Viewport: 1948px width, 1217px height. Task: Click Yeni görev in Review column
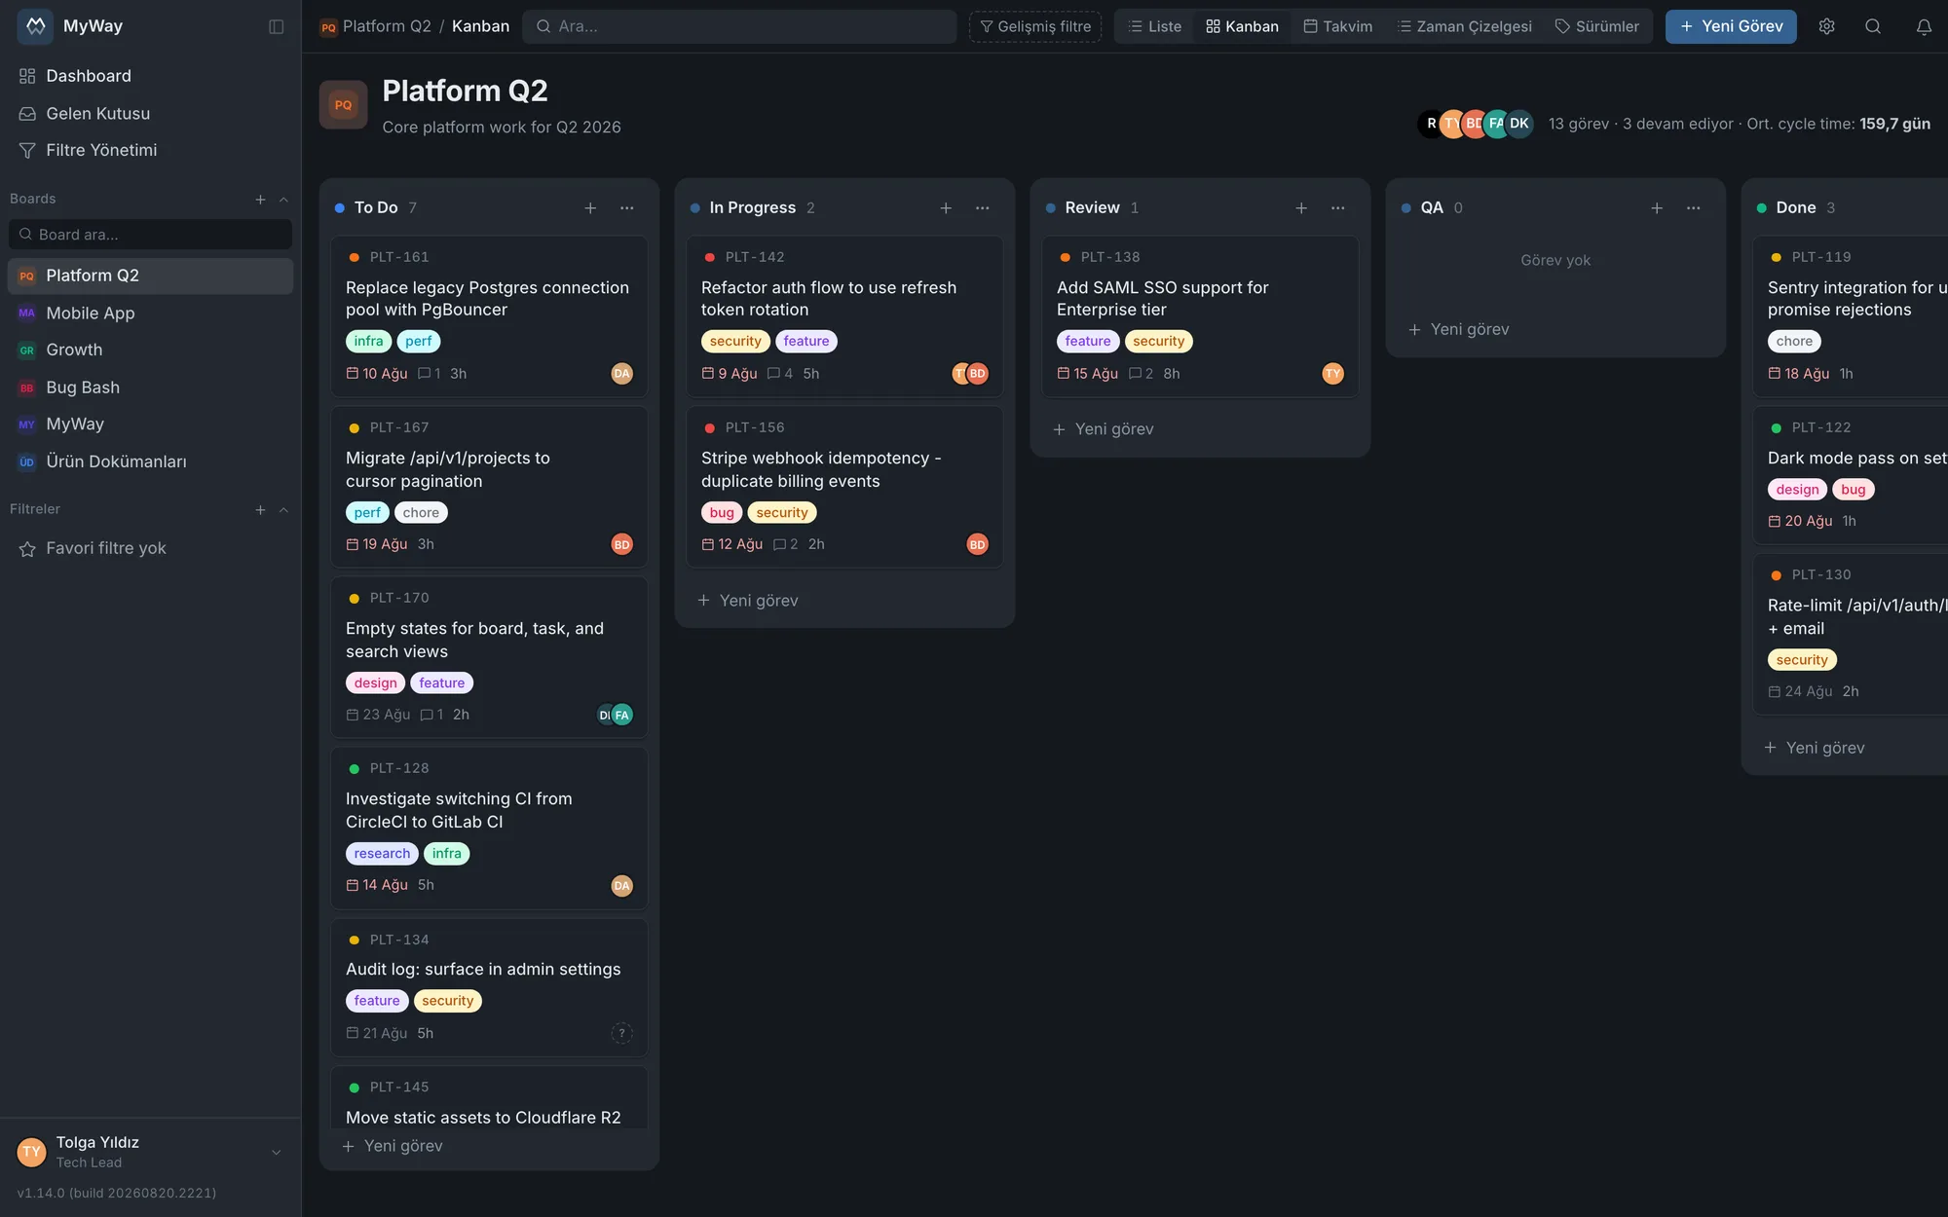click(1104, 429)
